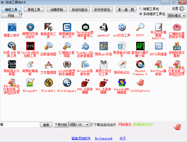Open the UltraEdit icon
187x142 pixels.
(49, 83)
